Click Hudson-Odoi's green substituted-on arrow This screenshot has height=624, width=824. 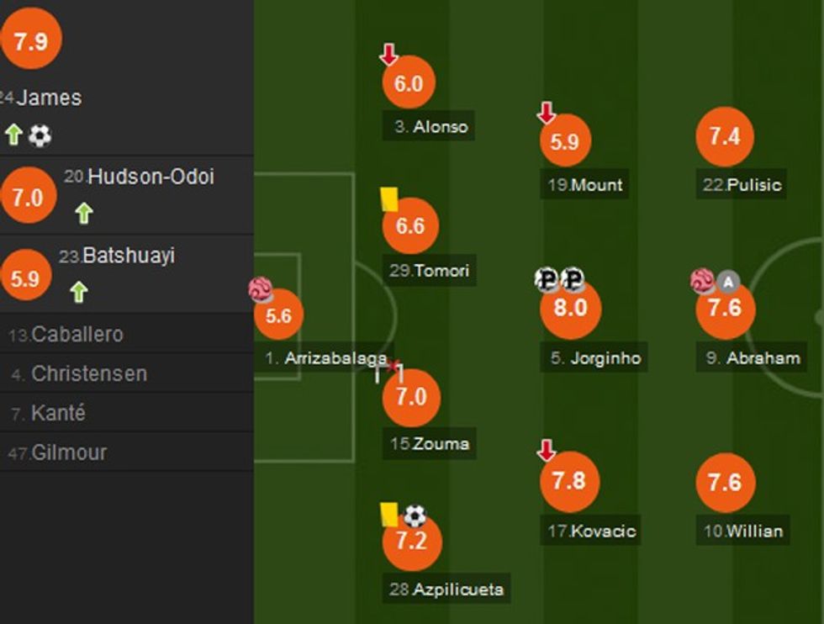(83, 213)
